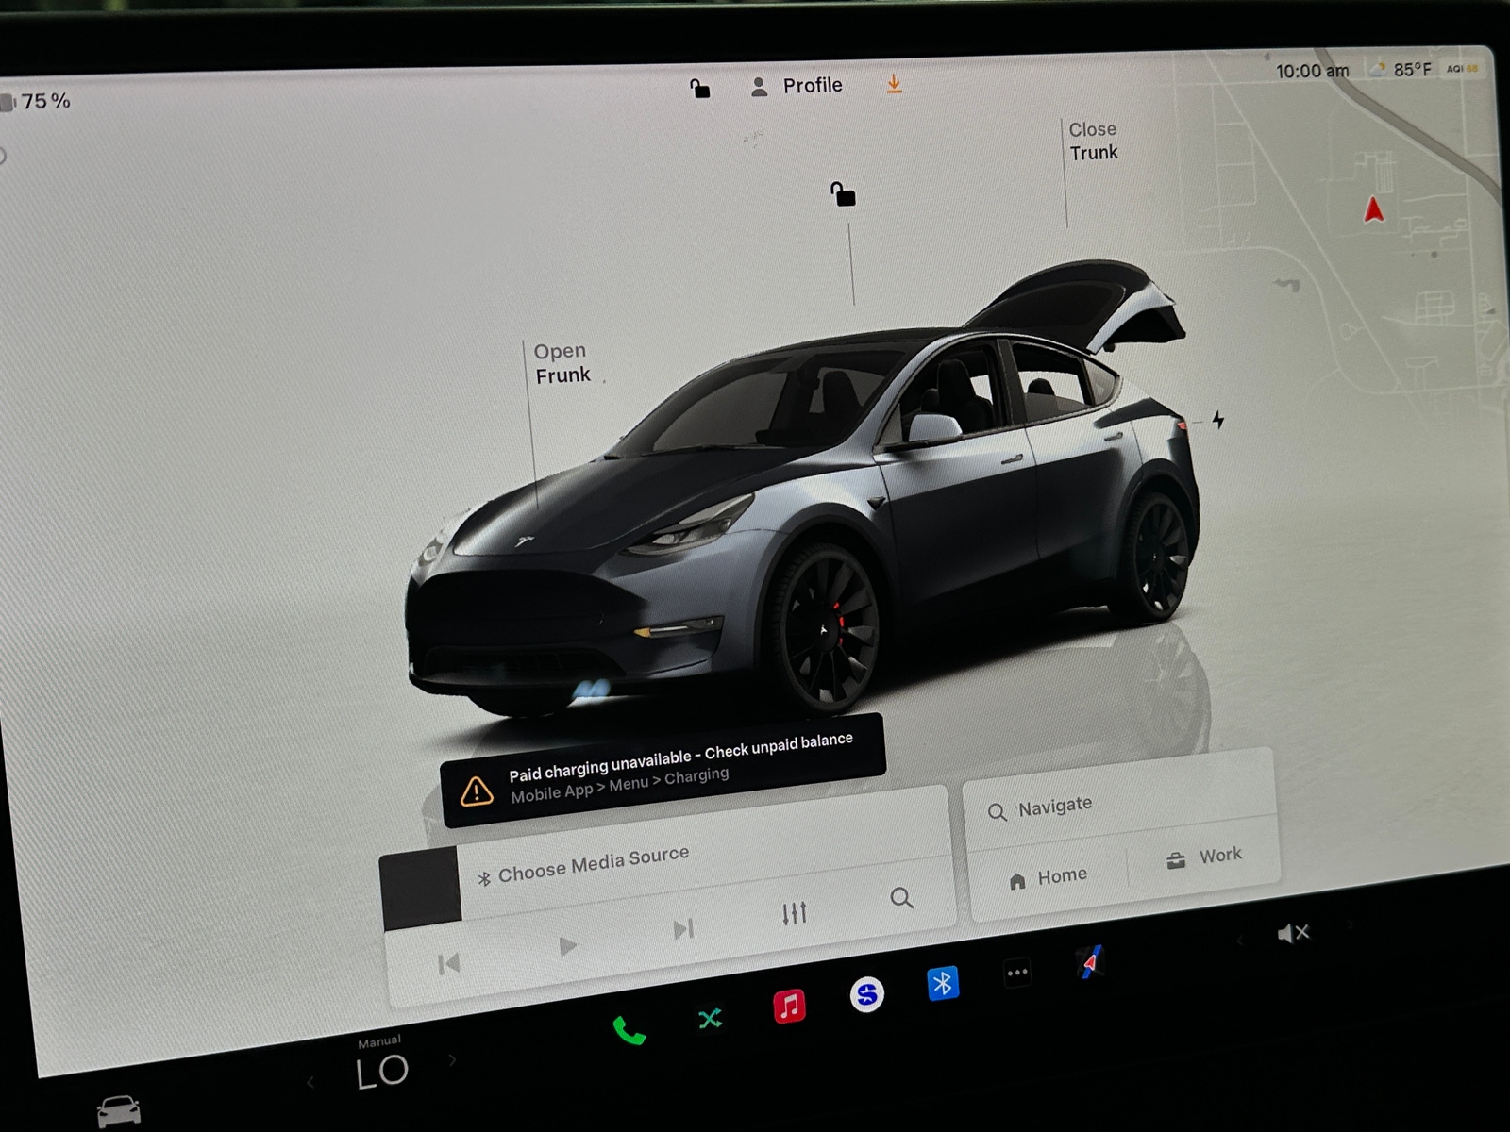
Task: Tap the Work briefcase icon
Action: 1175,860
